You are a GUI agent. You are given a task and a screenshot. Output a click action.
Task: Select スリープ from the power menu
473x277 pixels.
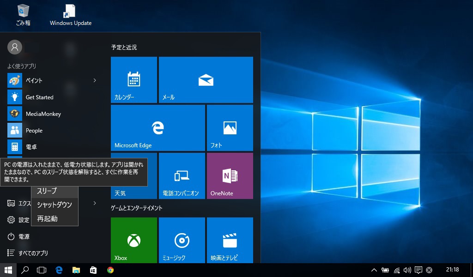55,191
